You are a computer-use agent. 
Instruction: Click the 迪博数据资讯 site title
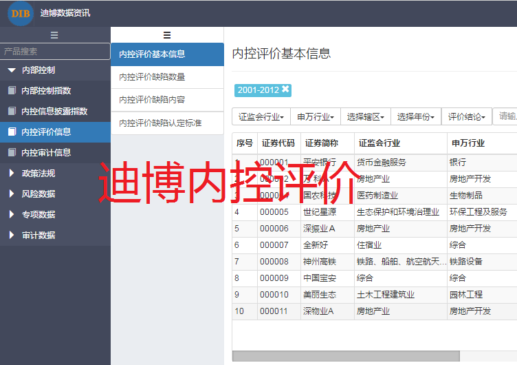point(65,13)
